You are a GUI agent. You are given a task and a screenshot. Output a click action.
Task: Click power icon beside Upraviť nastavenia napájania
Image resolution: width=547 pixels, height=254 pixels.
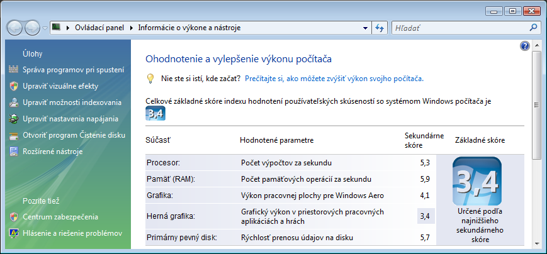pyautogui.click(x=14, y=119)
